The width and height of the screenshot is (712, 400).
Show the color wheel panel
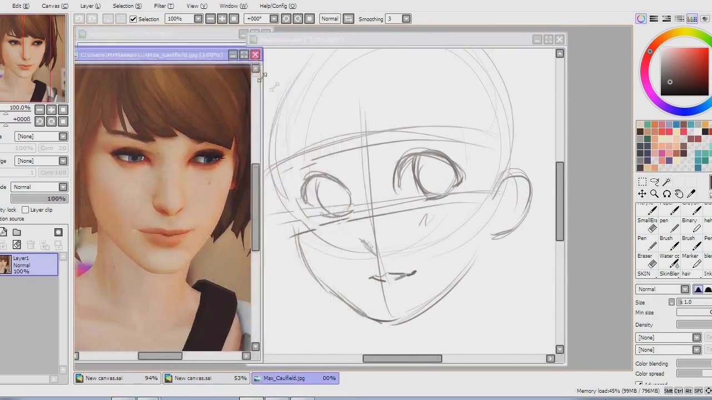point(641,19)
